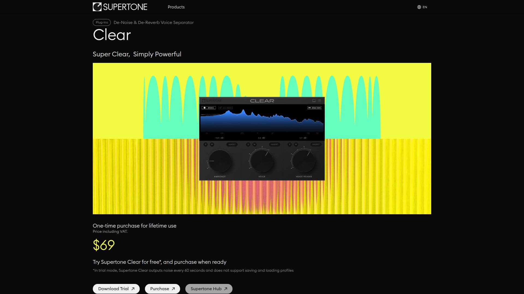Toggle INVERT for Voice Reverb
This screenshot has width=524, height=294.
316,145
